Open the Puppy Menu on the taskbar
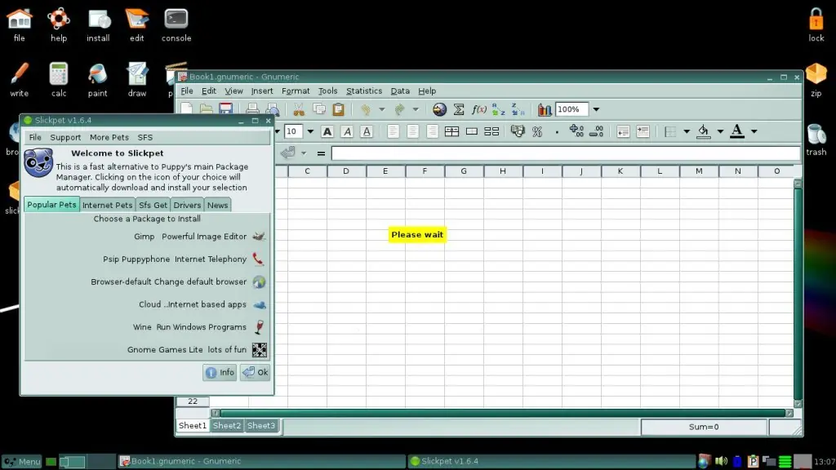836x470 pixels. [x=22, y=462]
